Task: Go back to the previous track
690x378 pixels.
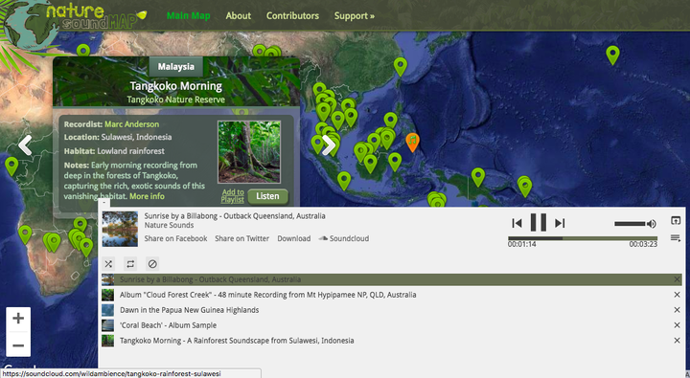Action: point(517,223)
